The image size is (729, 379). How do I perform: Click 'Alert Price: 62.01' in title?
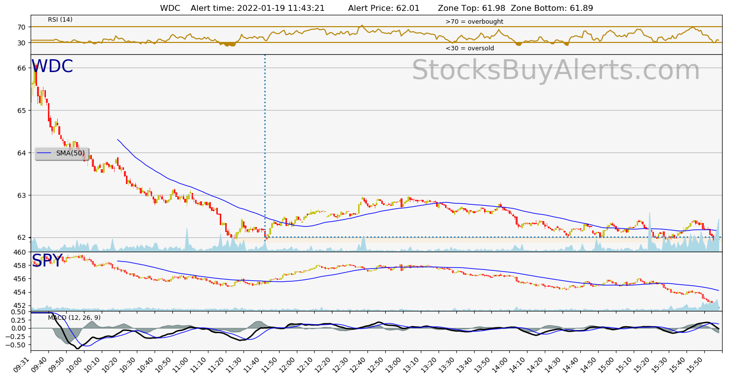[384, 8]
